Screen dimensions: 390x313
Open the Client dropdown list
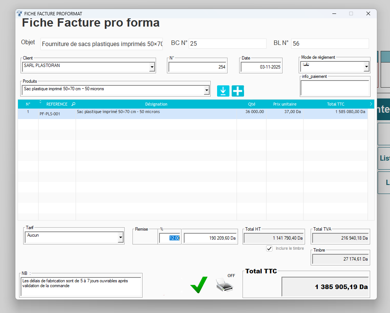(152, 67)
